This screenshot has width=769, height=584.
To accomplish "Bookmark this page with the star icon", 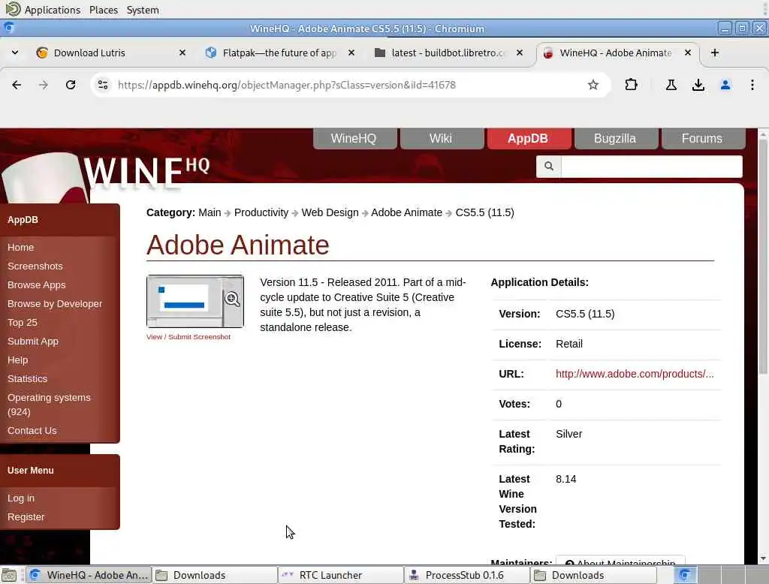I will 593,85.
